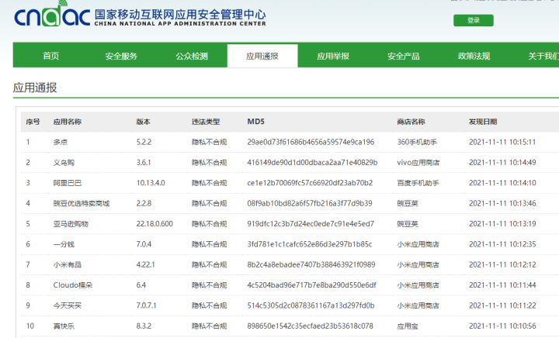The height and width of the screenshot is (338, 559).
Task: Navigate to 政策法规 tab
Action: tap(474, 56)
